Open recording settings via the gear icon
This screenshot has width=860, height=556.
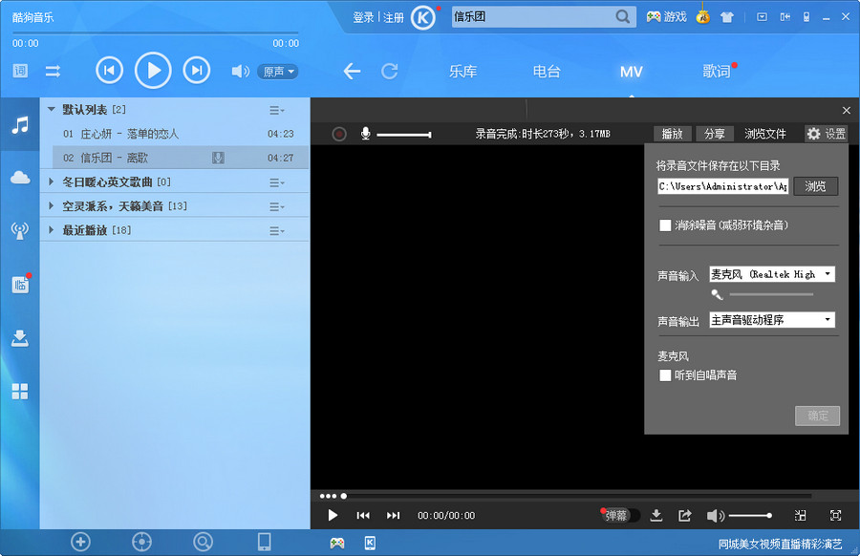pos(812,134)
